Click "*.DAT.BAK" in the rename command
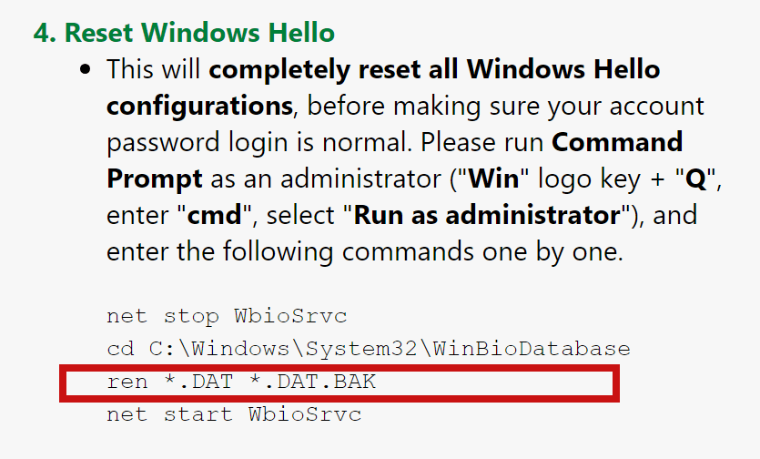Viewport: 760px width, 459px height. (x=312, y=382)
